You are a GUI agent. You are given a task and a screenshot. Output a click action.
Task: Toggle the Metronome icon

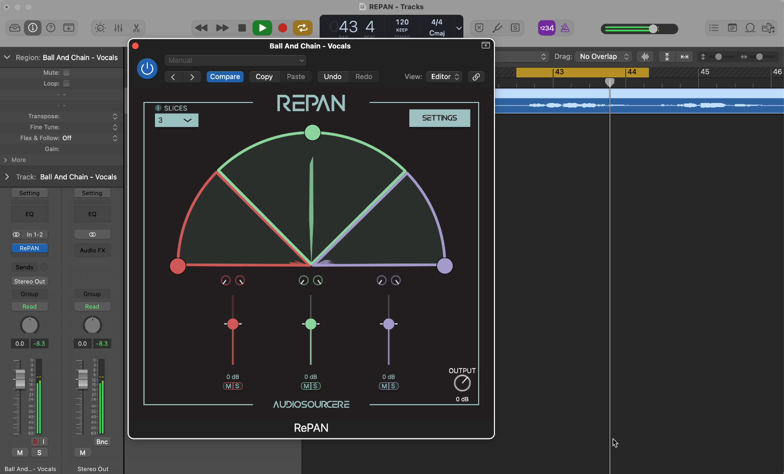[x=565, y=28]
